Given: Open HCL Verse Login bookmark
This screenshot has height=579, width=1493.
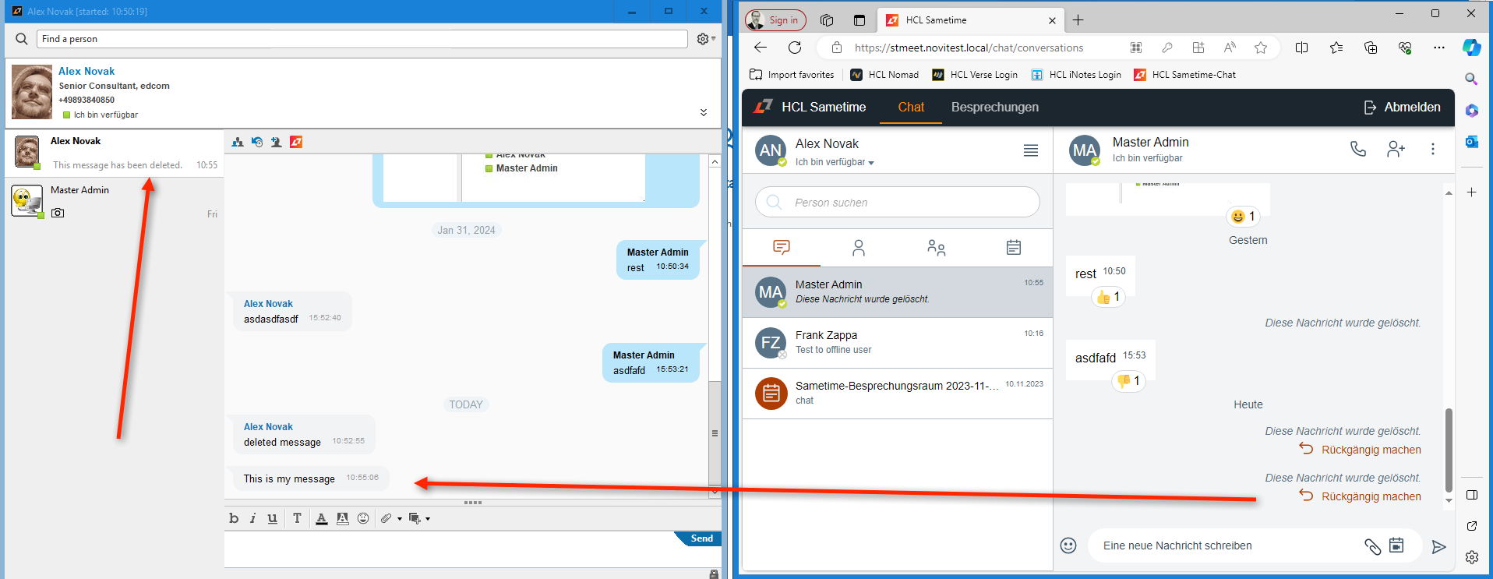Looking at the screenshot, I should 975,75.
